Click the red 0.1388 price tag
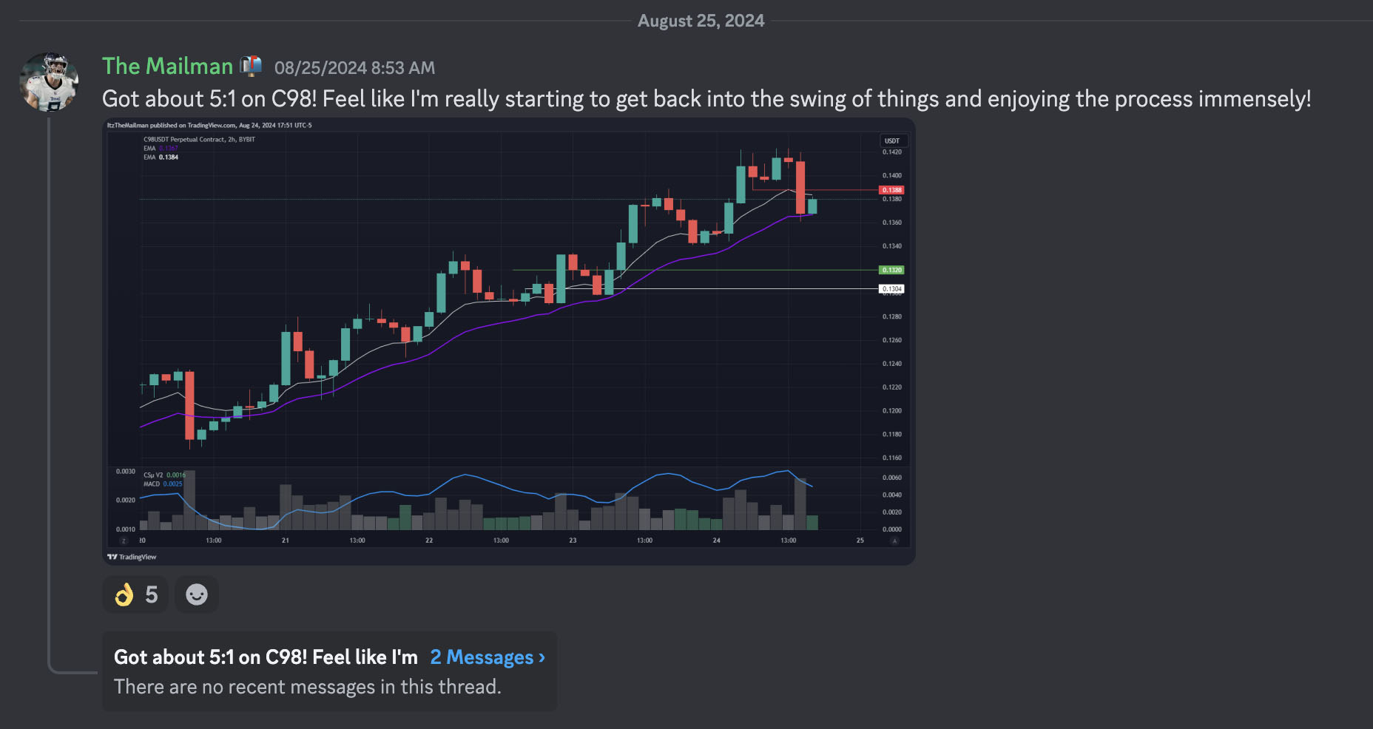Screen dimensions: 1373x729 (x=891, y=190)
